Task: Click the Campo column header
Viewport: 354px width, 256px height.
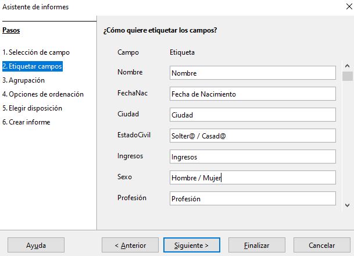Action: pos(128,52)
